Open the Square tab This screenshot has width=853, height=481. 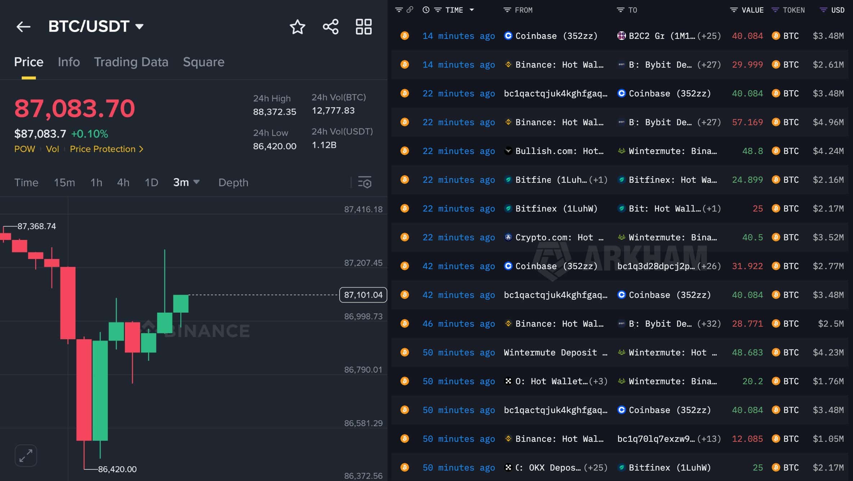pos(204,62)
